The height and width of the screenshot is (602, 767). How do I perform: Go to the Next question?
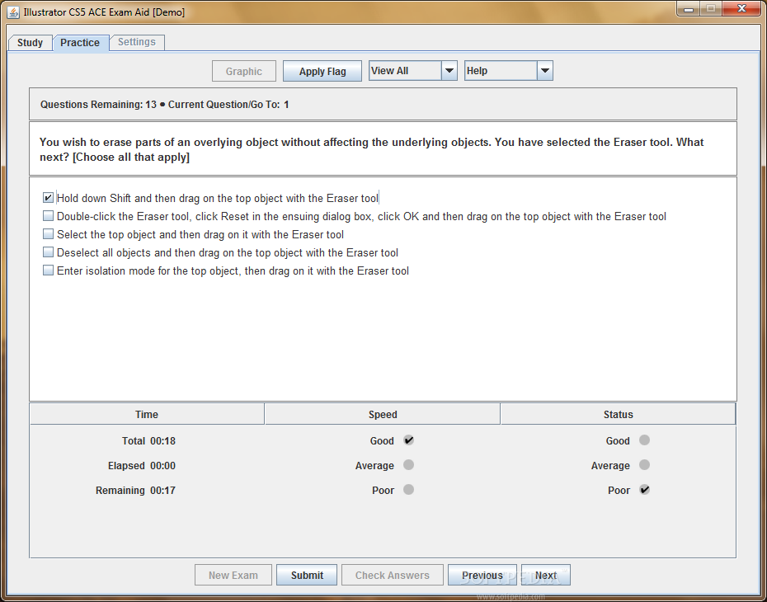[x=546, y=575]
